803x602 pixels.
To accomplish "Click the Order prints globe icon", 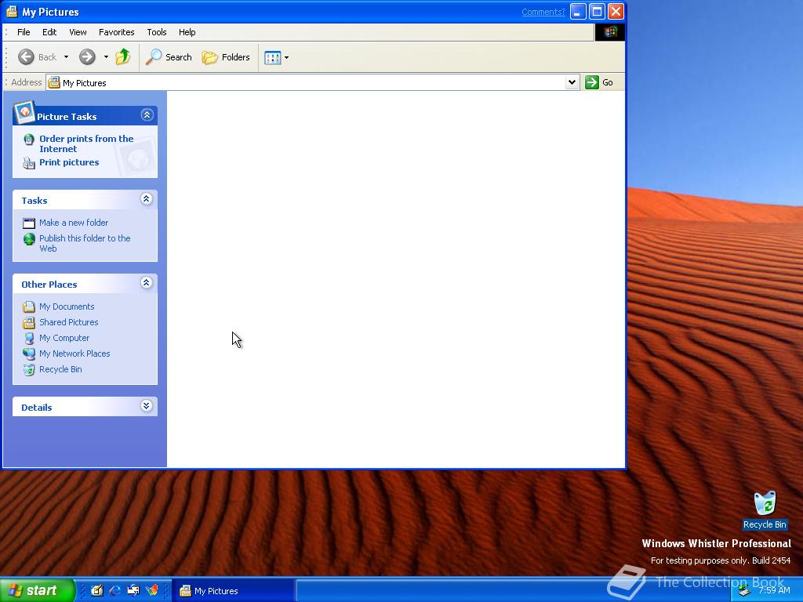I will click(x=29, y=140).
